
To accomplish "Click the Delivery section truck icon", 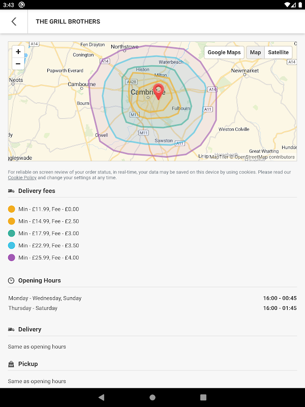I will [x=11, y=329].
